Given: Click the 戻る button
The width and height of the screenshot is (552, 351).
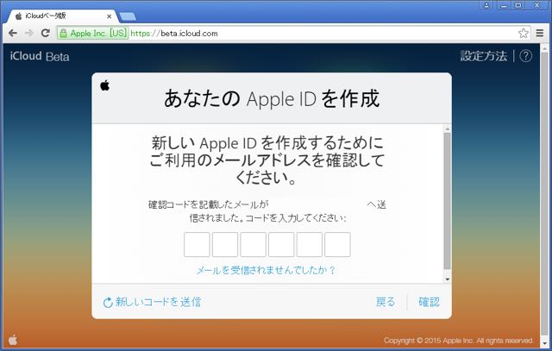Looking at the screenshot, I should coord(386,302).
